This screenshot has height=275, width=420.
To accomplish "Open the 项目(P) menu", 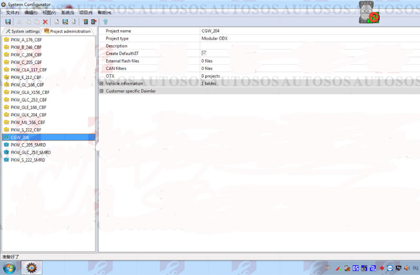I will [86, 13].
